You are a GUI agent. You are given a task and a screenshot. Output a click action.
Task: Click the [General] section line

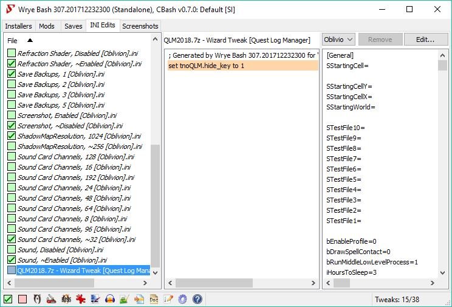point(340,55)
